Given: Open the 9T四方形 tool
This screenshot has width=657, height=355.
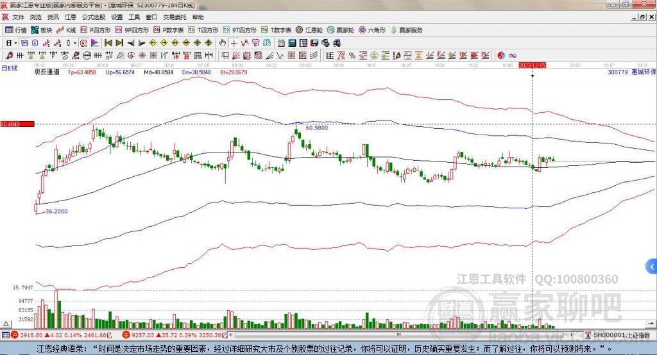Looking at the screenshot, I should pos(240,30).
